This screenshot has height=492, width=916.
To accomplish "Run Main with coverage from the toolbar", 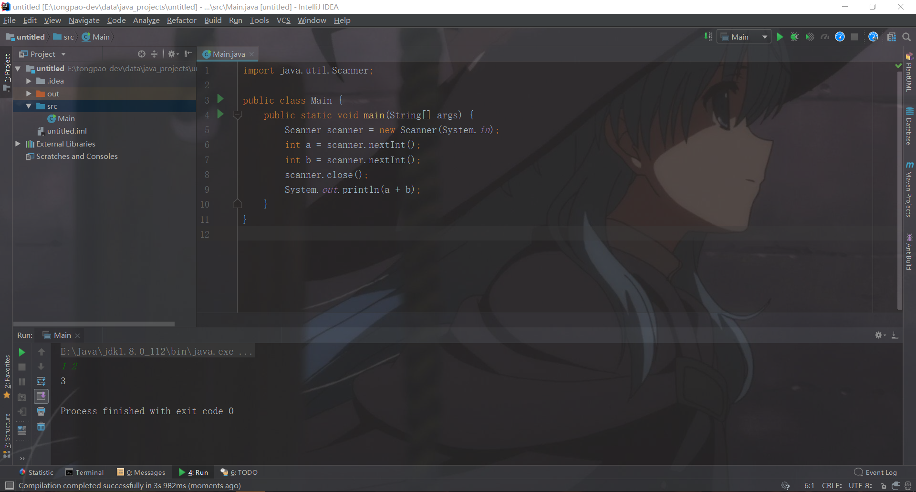I will coord(810,37).
